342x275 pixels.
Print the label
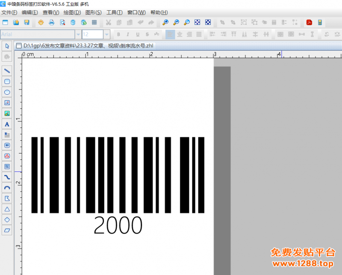[51, 22]
